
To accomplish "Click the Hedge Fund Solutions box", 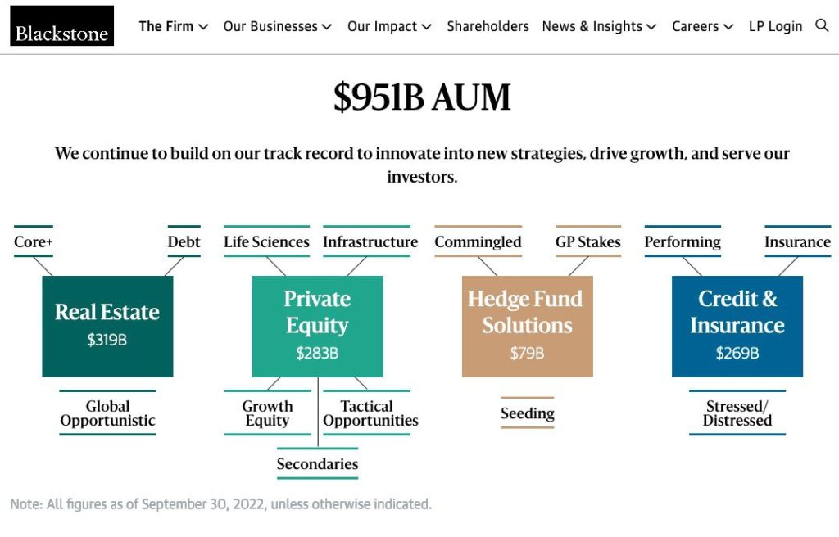I will coord(527,327).
